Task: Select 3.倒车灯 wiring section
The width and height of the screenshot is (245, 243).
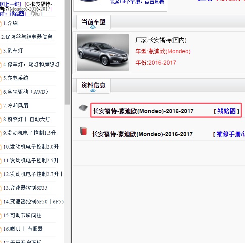Action: click(x=13, y=50)
